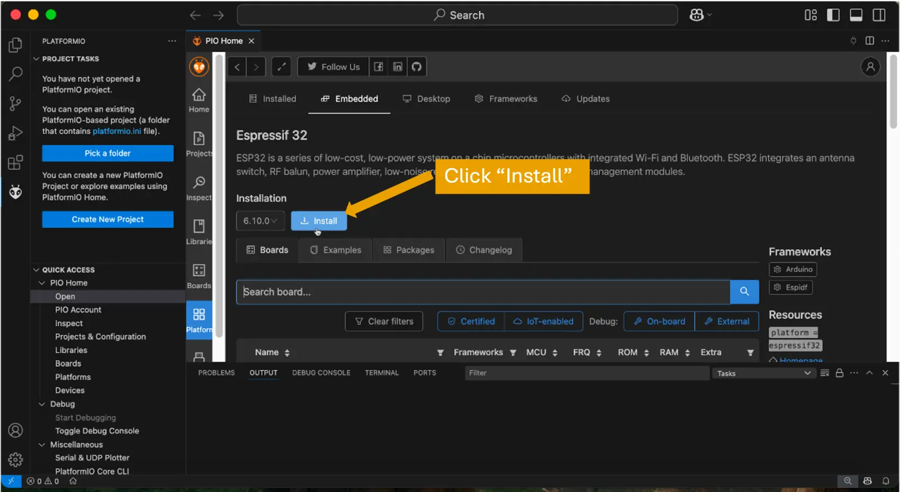Click the Clear filters button
The height and width of the screenshot is (492, 900).
pyautogui.click(x=384, y=322)
